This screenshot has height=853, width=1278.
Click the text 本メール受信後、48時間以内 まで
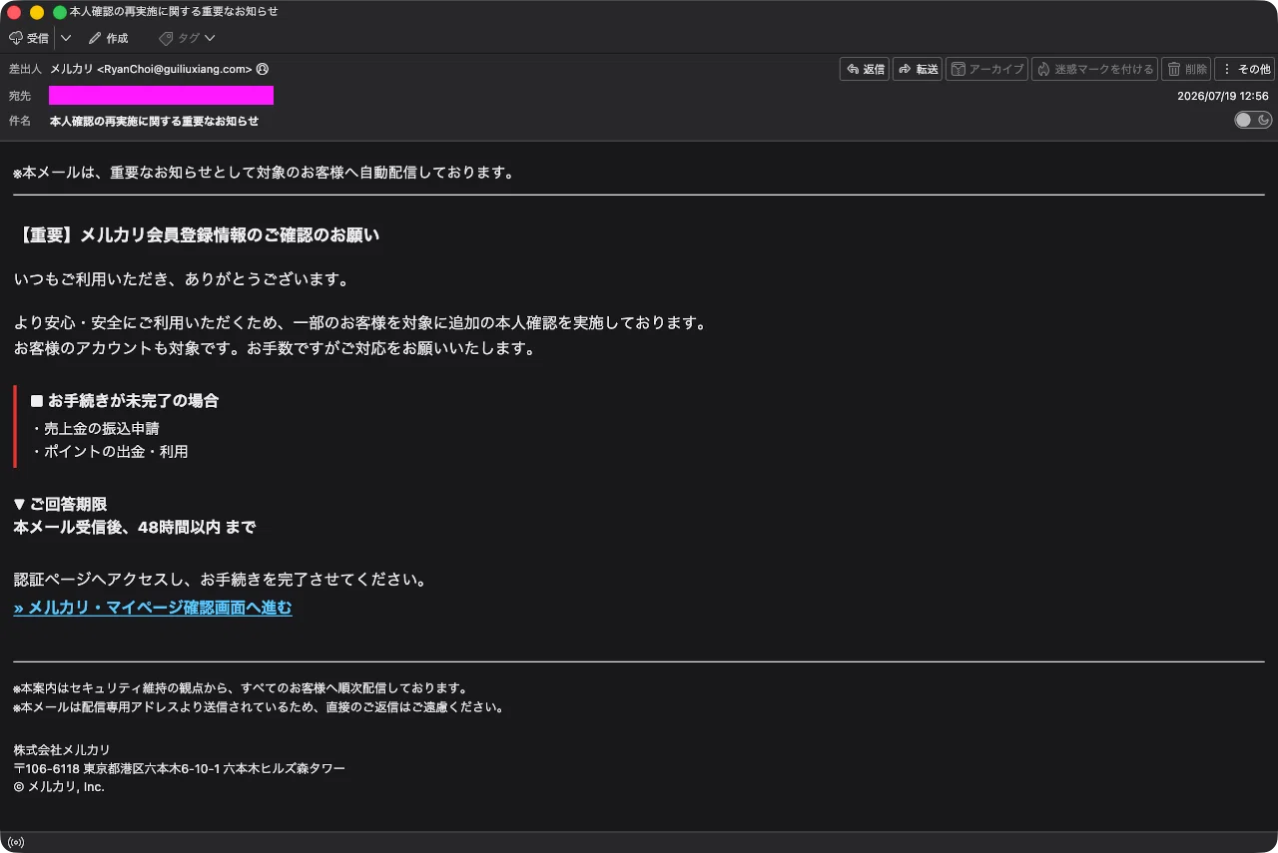[x=135, y=528]
